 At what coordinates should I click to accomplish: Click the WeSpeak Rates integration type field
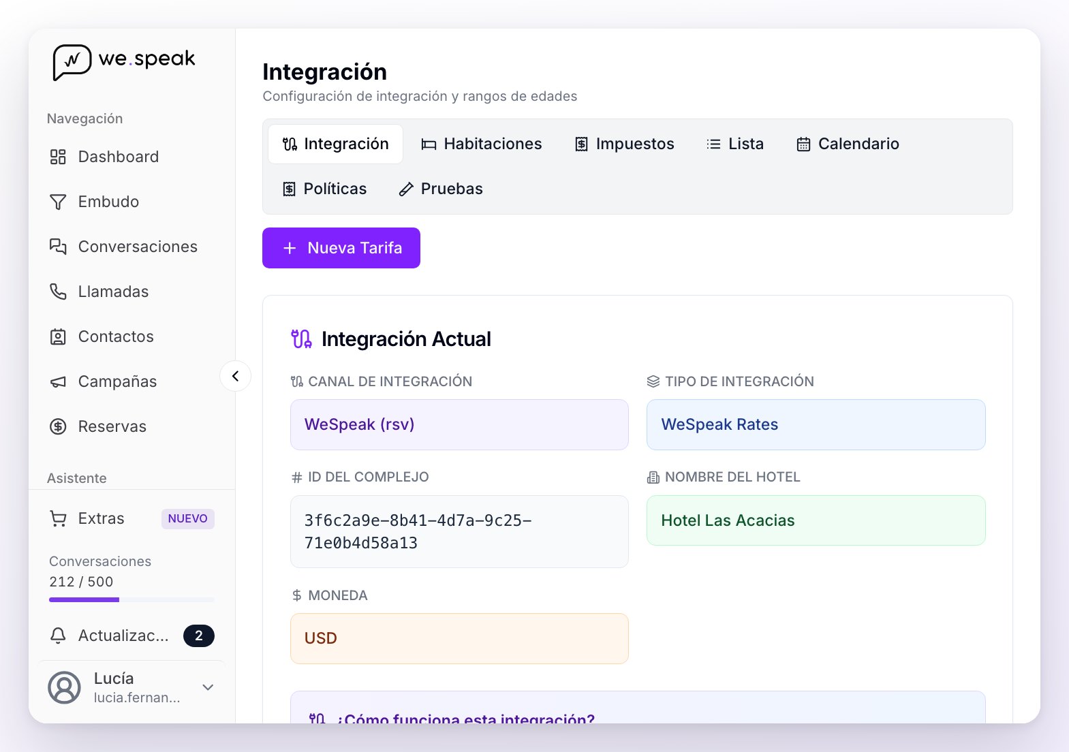click(816, 424)
